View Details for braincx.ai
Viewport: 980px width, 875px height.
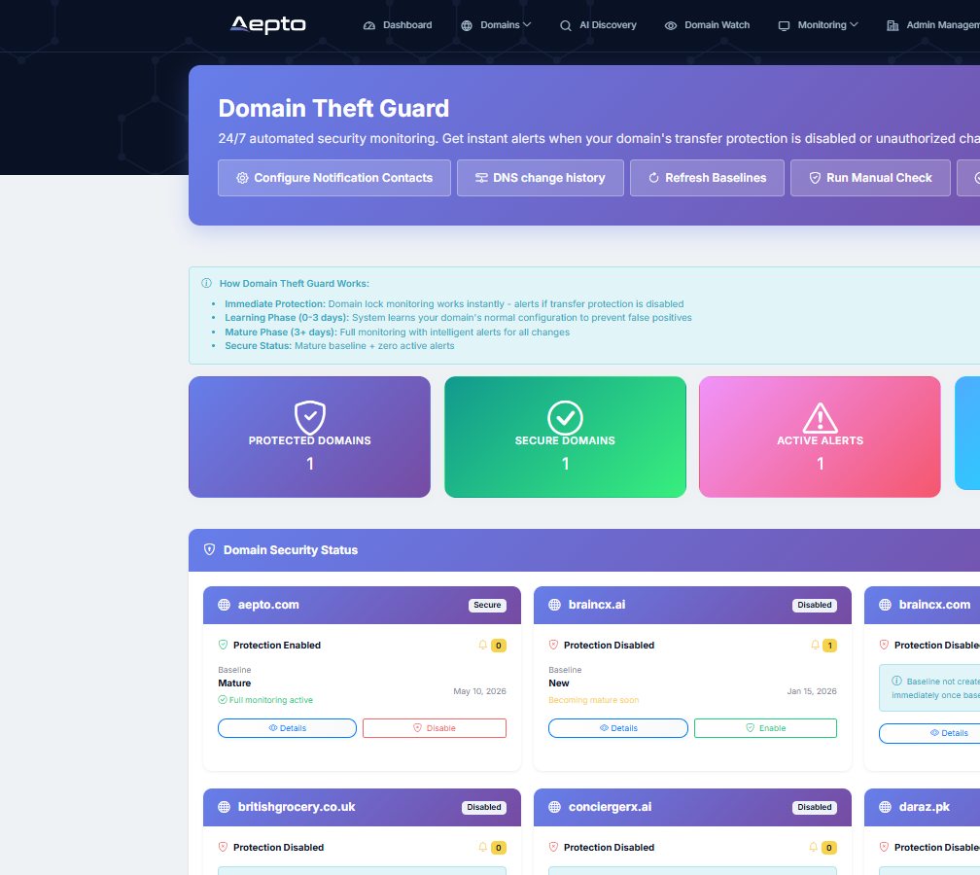coord(618,728)
